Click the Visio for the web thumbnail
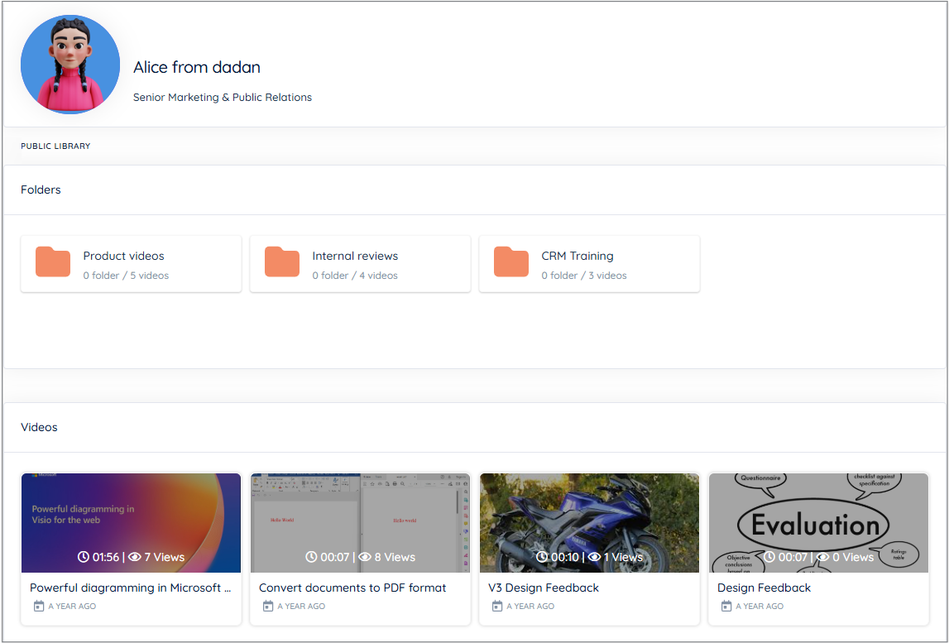Screen dimensions: 949x643 (x=131, y=513)
